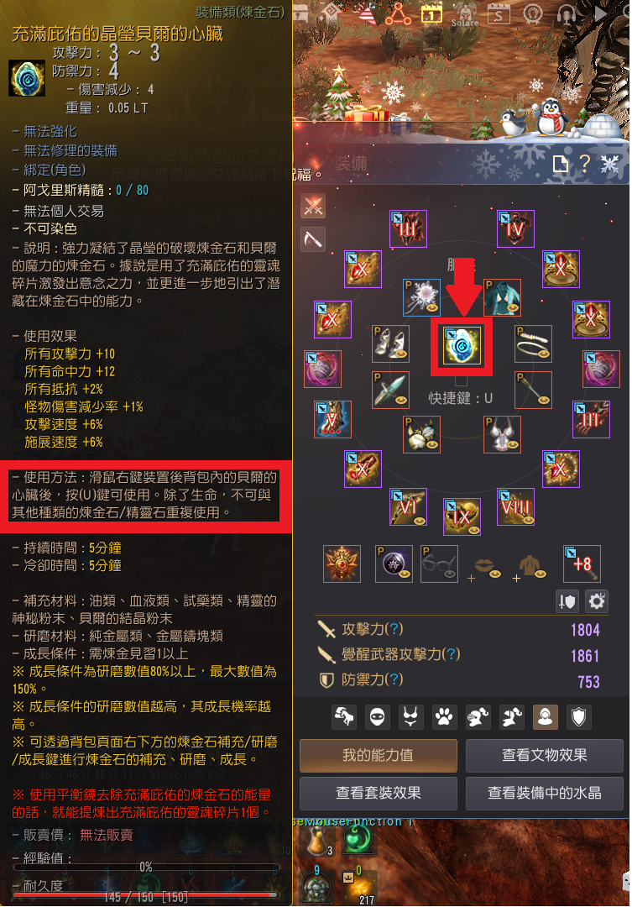Click the red durability bar
This screenshot has width=632, height=907.
147,896
